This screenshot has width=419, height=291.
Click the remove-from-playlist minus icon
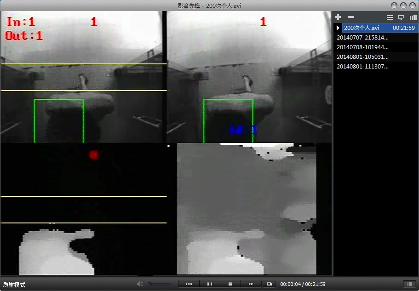[x=350, y=17]
